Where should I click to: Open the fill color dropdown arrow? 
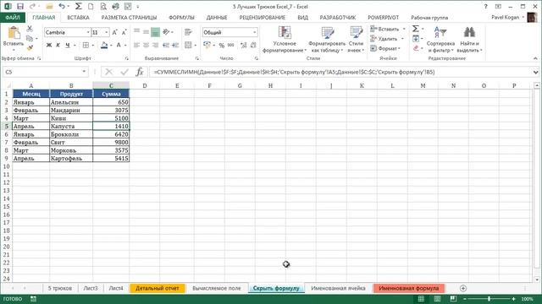pyautogui.click(x=111, y=45)
